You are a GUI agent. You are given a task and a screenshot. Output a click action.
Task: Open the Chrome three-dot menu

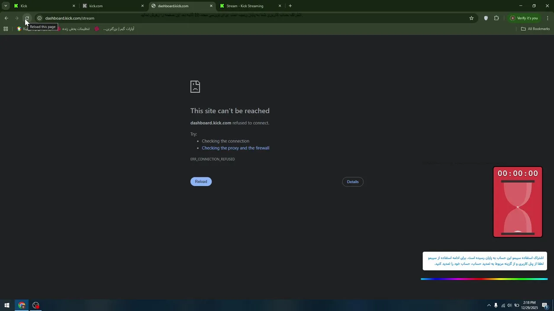pyautogui.click(x=548, y=18)
